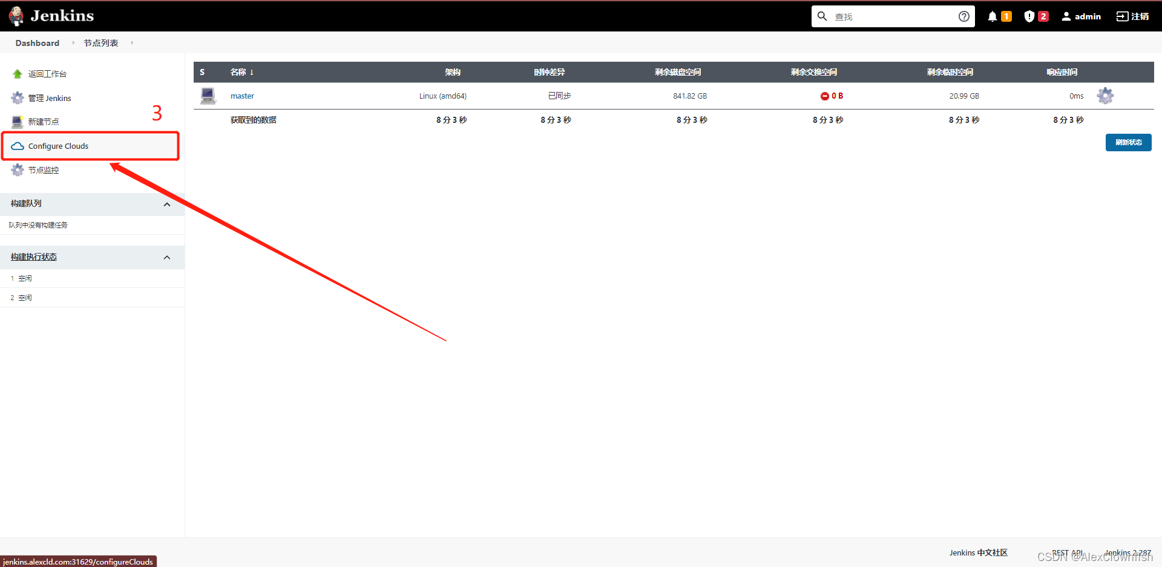This screenshot has width=1162, height=567.
Task: Open the 节点列表 breadcrumb
Action: (101, 43)
